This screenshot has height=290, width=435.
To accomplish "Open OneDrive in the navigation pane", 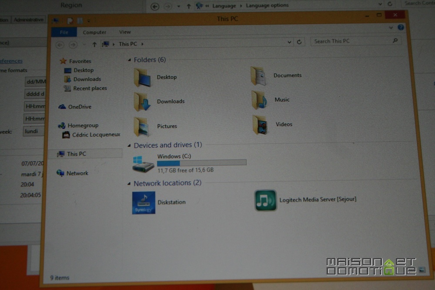I will point(75,107).
